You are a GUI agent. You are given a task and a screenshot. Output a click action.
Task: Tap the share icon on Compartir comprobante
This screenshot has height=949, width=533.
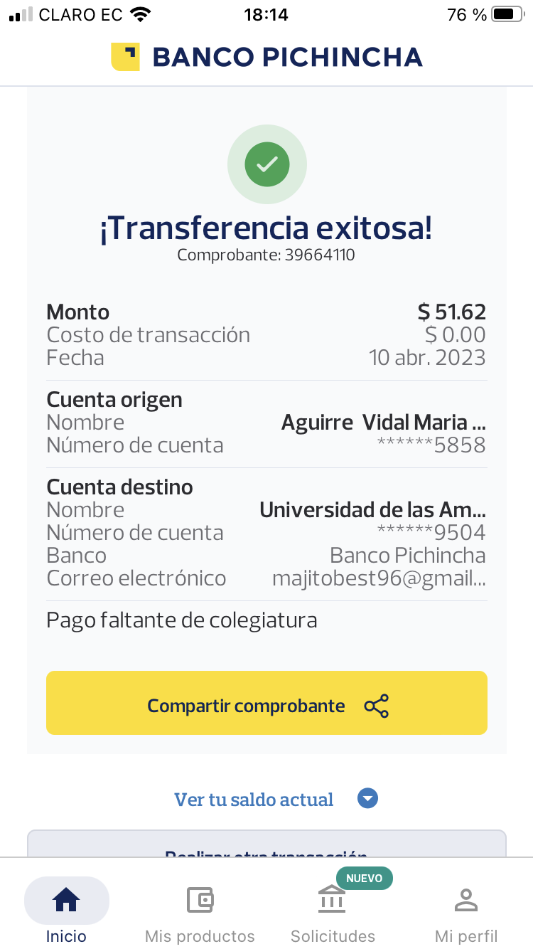376,706
